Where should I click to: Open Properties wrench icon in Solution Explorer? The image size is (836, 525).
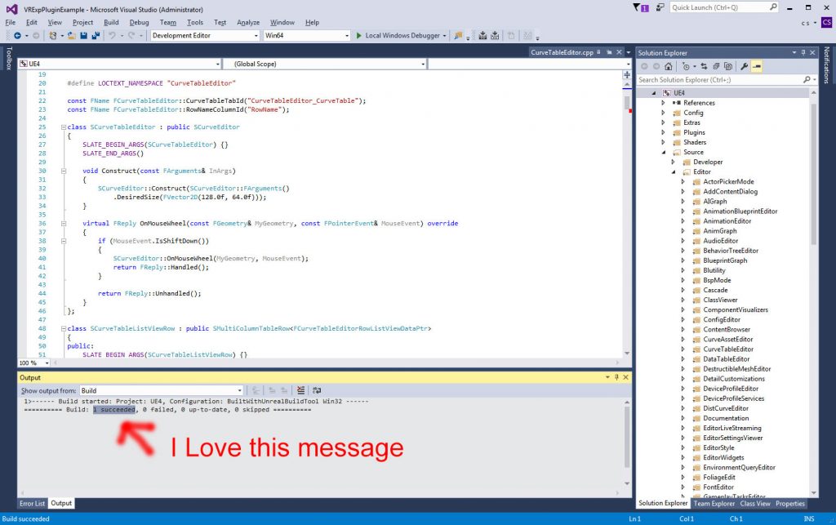click(x=745, y=67)
